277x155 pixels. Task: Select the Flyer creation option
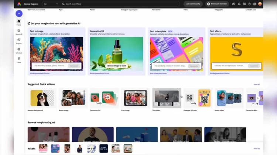(x=61, y=10)
